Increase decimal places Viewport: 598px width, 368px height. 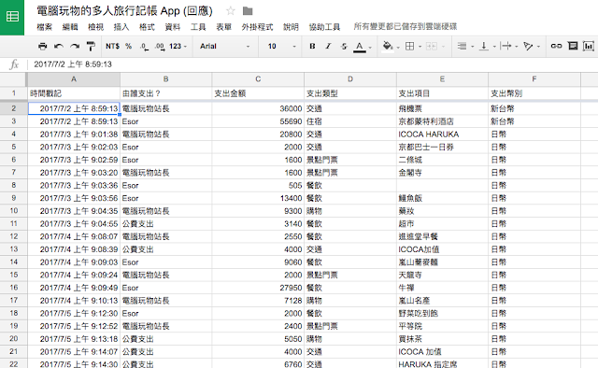pyautogui.click(x=160, y=46)
